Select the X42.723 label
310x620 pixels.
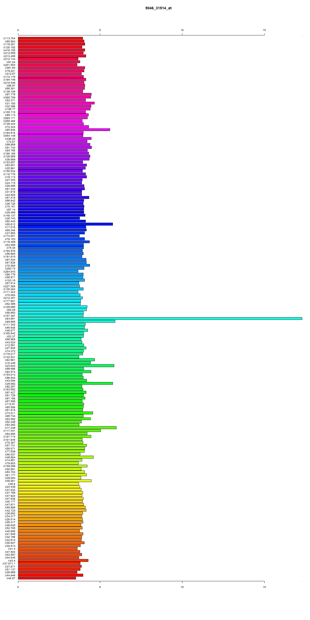(x=10, y=510)
